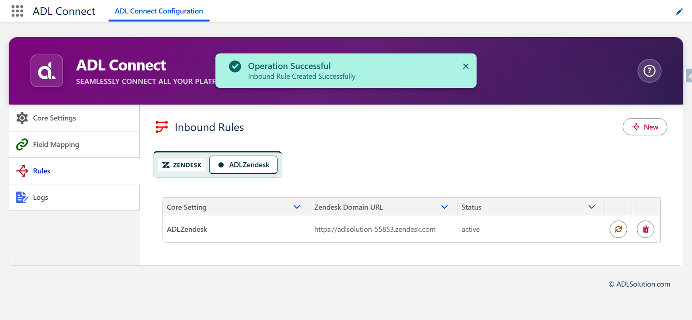Open Zendesk Domain URL column dropdown
Screen dimensions: 692x320
point(444,207)
